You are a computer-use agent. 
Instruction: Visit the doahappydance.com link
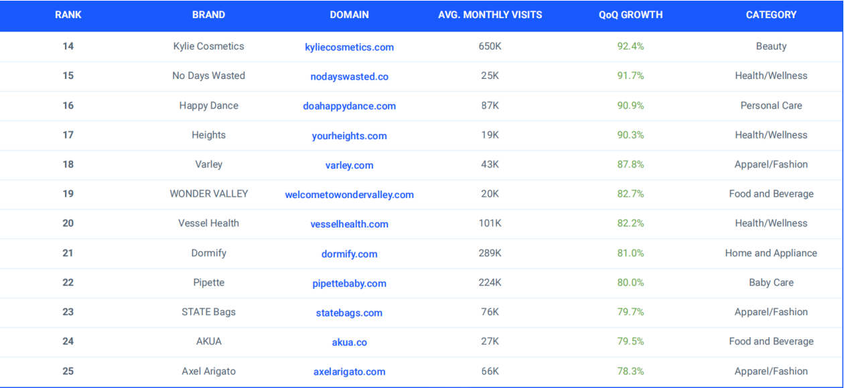coord(349,106)
